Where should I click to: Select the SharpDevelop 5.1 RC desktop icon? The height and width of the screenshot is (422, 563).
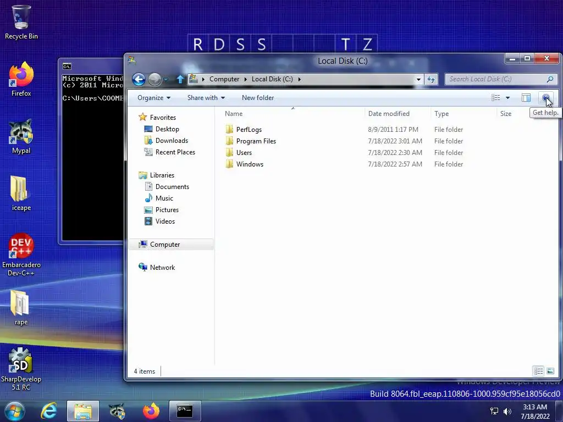21,369
